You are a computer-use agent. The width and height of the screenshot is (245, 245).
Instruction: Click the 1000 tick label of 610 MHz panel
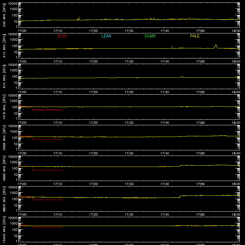[x=14, y=70]
